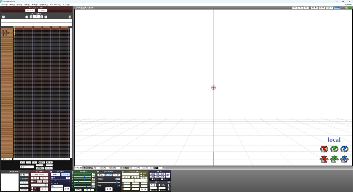Click the green cross move icon in viewport header
Screen dimensions: 353x192
coord(350,8)
